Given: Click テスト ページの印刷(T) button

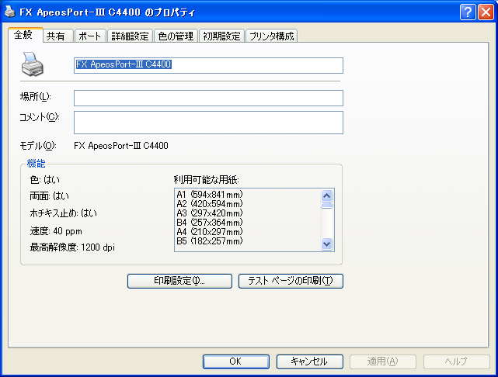Looking at the screenshot, I should (291, 281).
